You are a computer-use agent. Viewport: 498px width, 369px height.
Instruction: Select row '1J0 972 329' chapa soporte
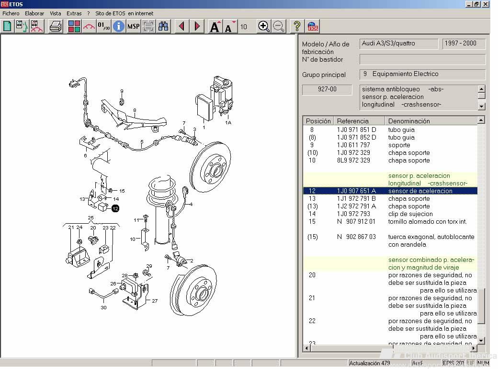pos(390,152)
